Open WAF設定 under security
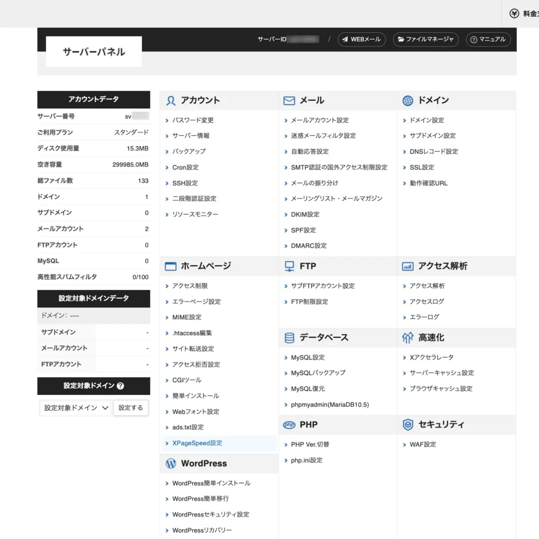The width and height of the screenshot is (539, 539). coord(423,444)
